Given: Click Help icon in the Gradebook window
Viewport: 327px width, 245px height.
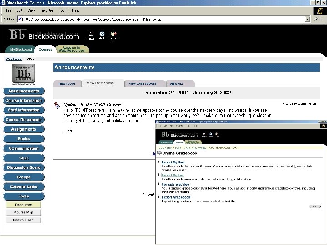Looking at the screenshot, I should pos(211,135).
